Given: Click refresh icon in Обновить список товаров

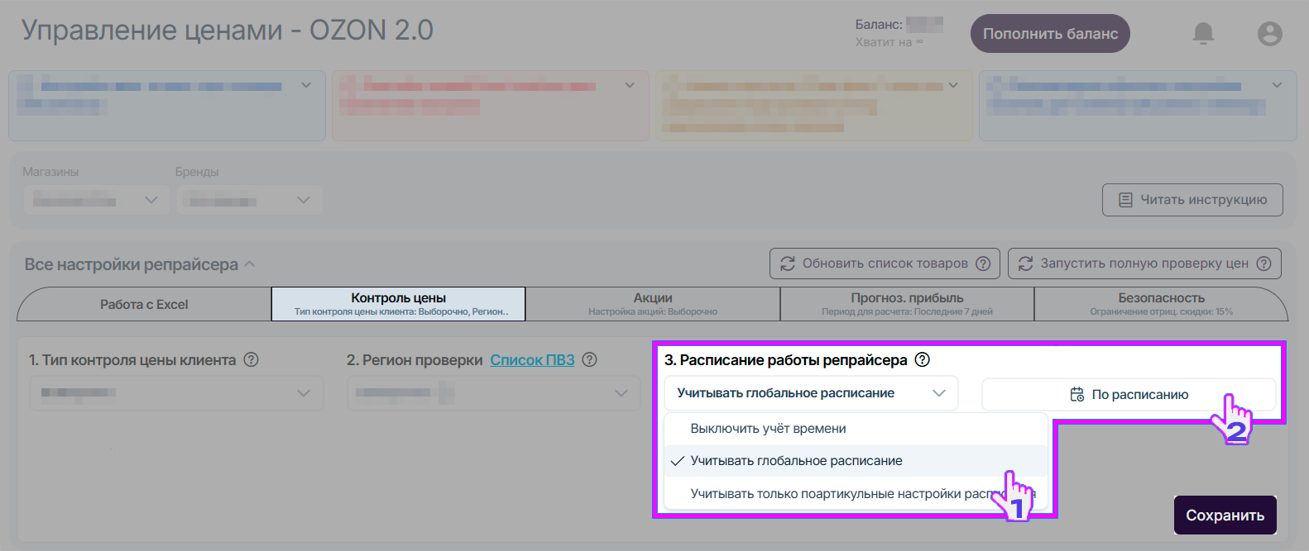Looking at the screenshot, I should 788,264.
